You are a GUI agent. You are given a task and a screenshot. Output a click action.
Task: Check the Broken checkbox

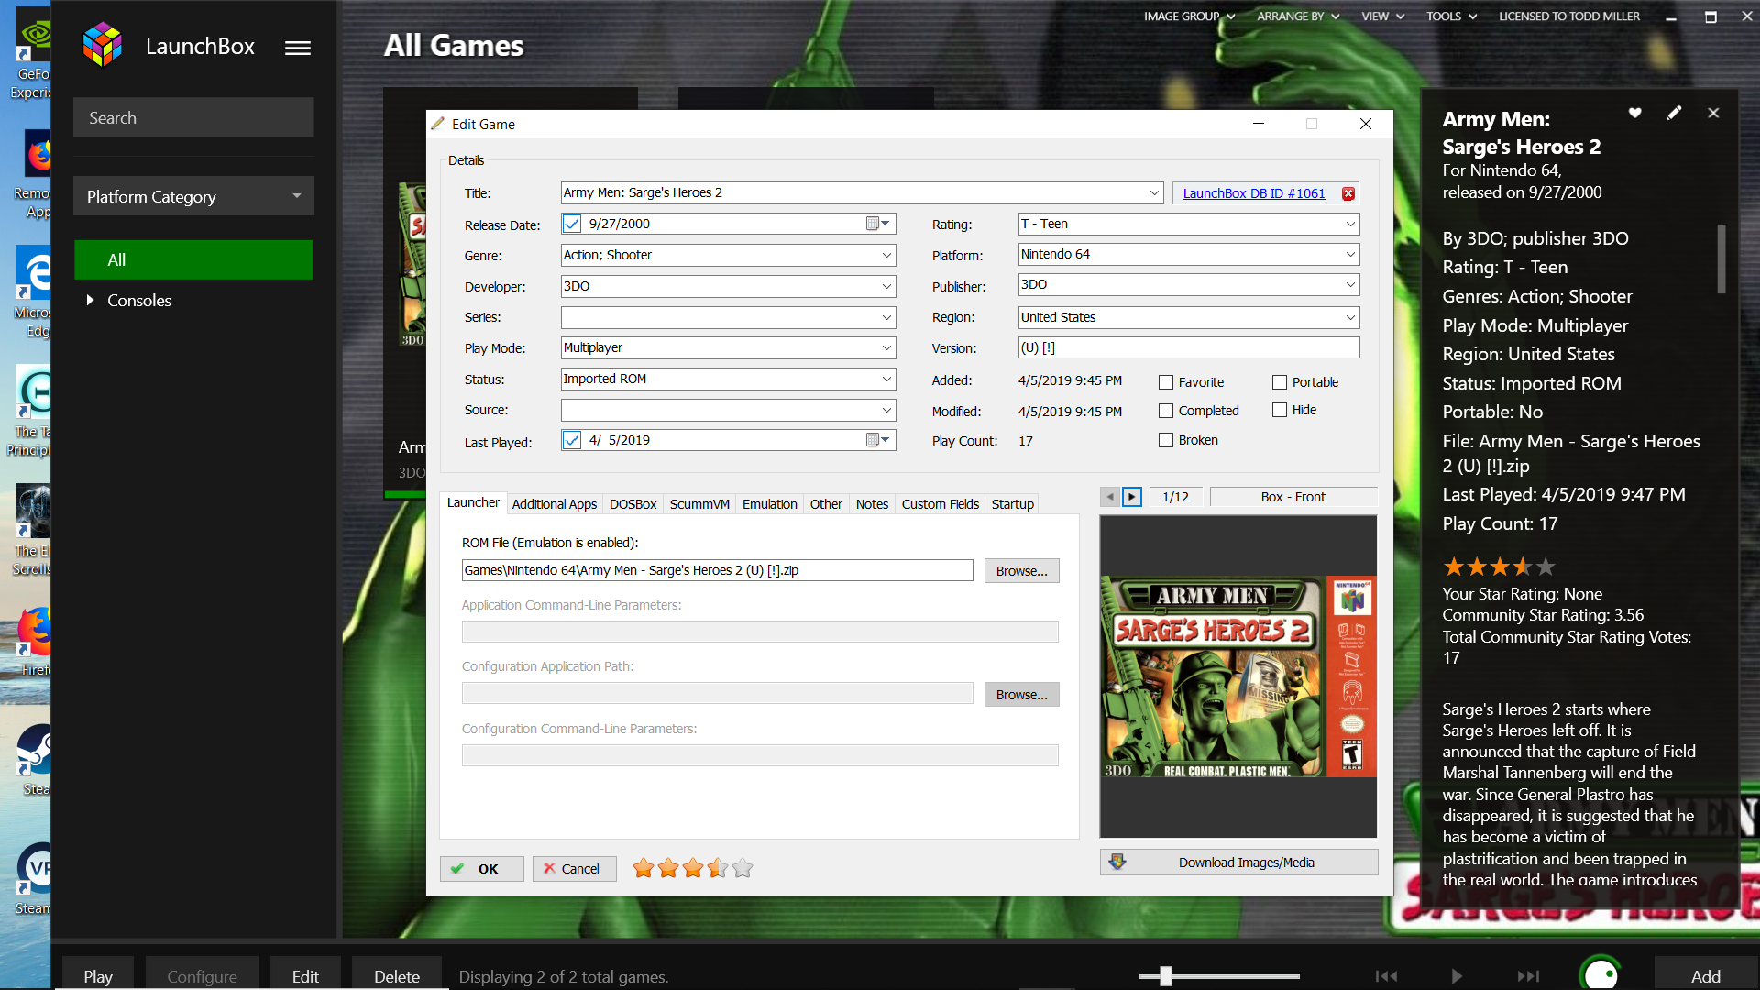click(x=1166, y=440)
